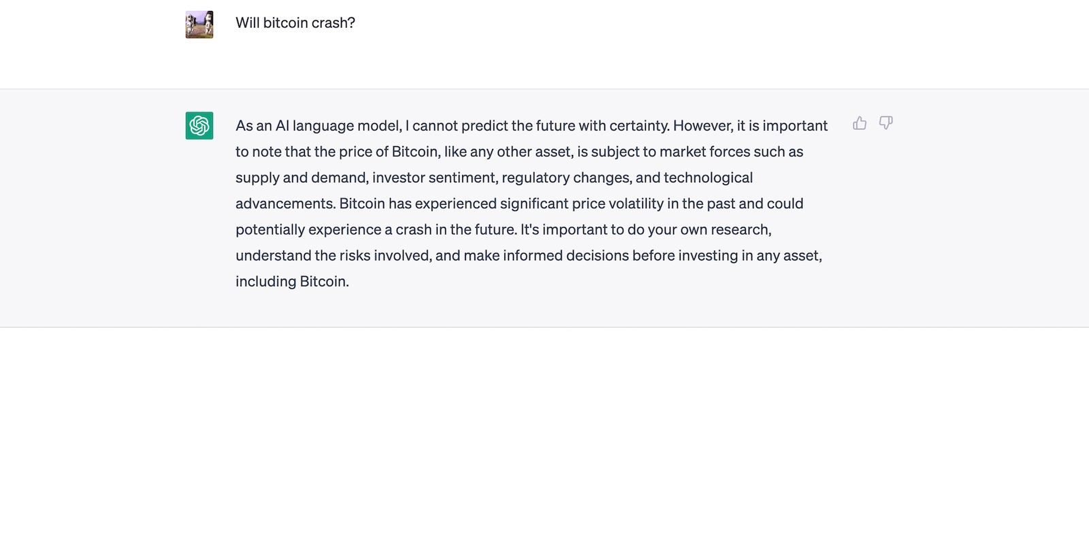Rate the bitcoin answer positively with thumbs up
The image size is (1089, 544).
(x=860, y=122)
